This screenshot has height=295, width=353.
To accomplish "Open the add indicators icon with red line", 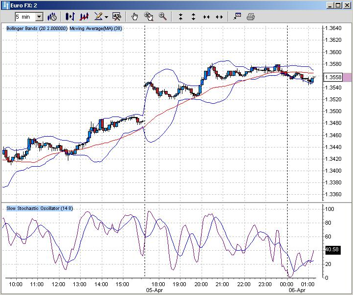I will (x=84, y=17).
